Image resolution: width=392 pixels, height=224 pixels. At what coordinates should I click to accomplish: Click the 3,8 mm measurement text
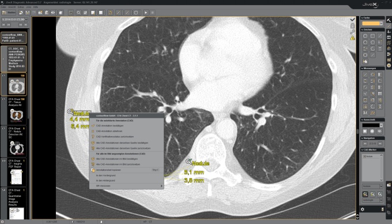click(194, 180)
